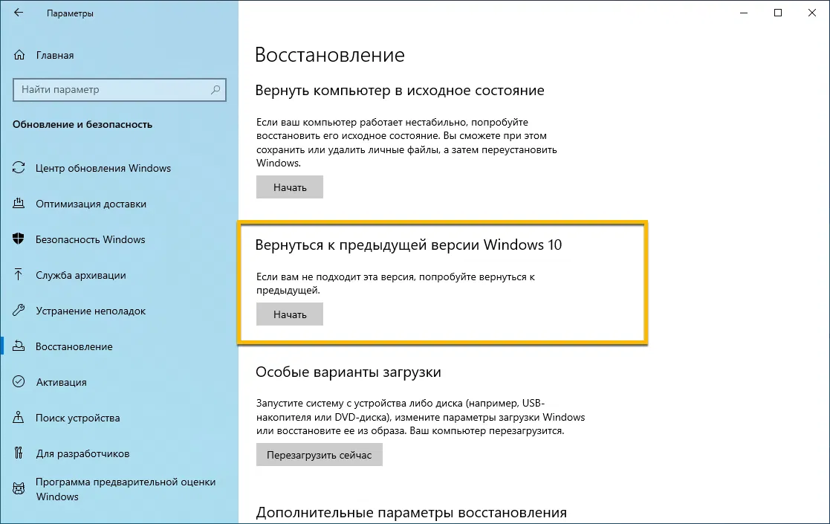Open Оптимизация доставки settings
830x524 pixels.
click(x=89, y=204)
